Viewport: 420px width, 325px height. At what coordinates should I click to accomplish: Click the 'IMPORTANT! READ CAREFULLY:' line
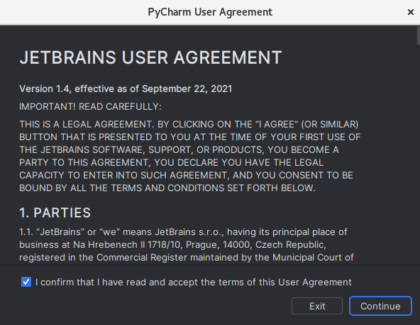tap(90, 107)
